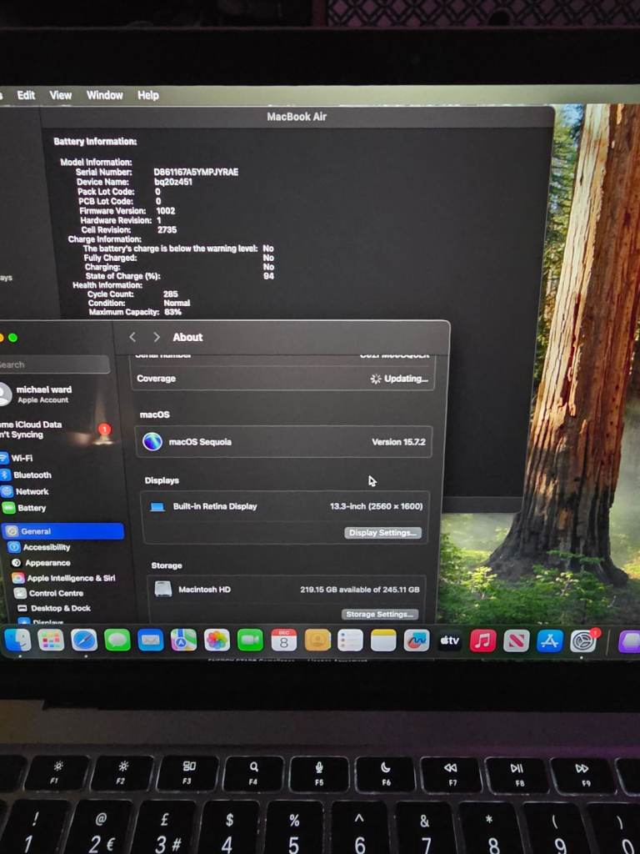Open Contacts app in the Dock

point(317,640)
